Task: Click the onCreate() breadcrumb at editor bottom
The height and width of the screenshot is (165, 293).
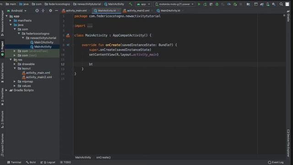Action: click(x=103, y=157)
